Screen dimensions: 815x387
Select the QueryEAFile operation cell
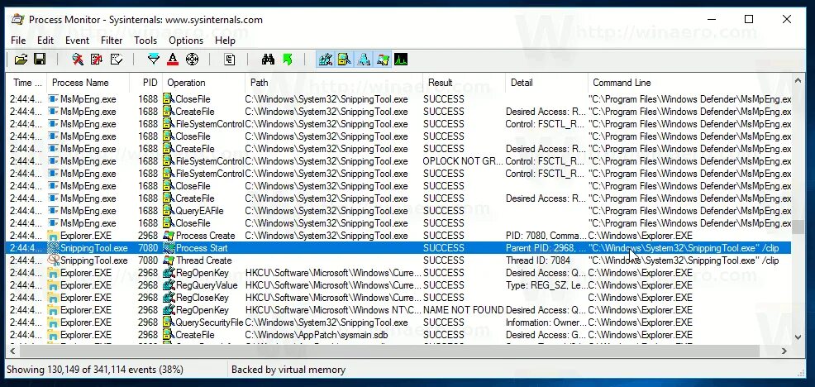pyautogui.click(x=203, y=211)
